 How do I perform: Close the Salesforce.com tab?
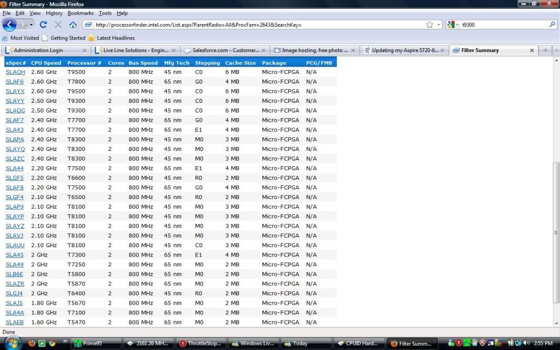(263, 50)
